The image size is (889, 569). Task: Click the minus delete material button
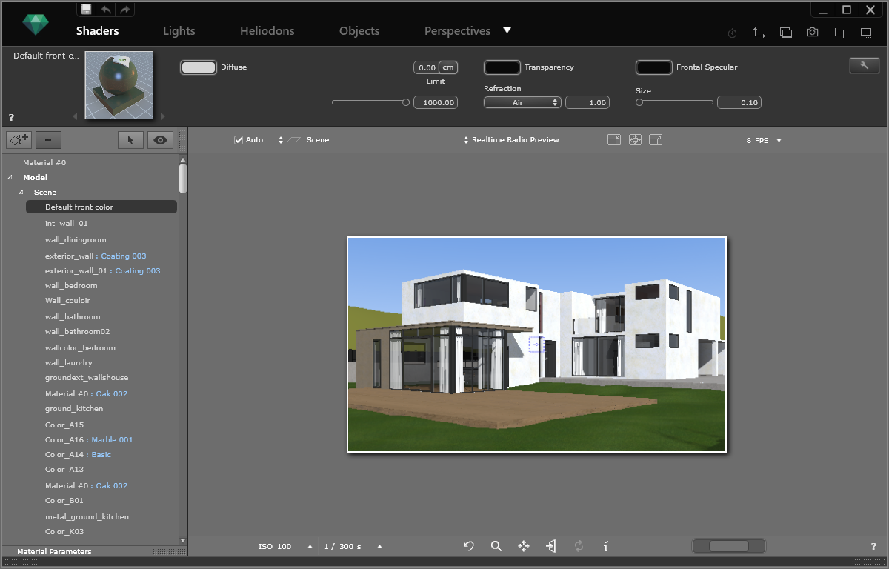tap(48, 140)
